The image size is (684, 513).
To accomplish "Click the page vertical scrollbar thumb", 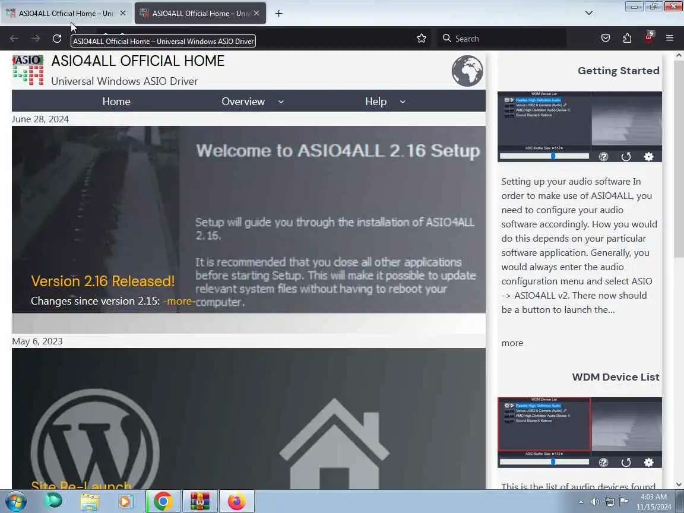I will tap(679, 159).
